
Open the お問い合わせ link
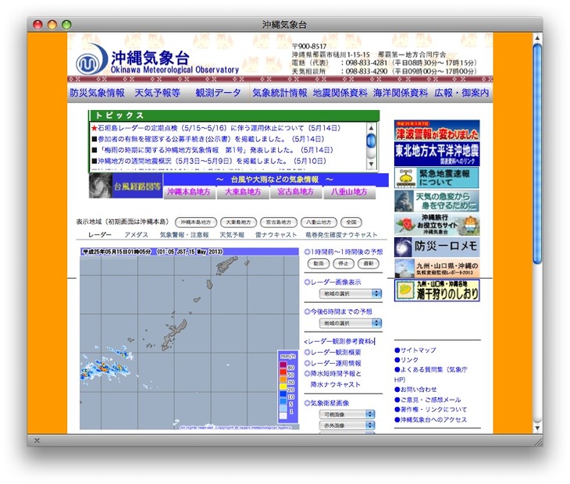(x=415, y=390)
